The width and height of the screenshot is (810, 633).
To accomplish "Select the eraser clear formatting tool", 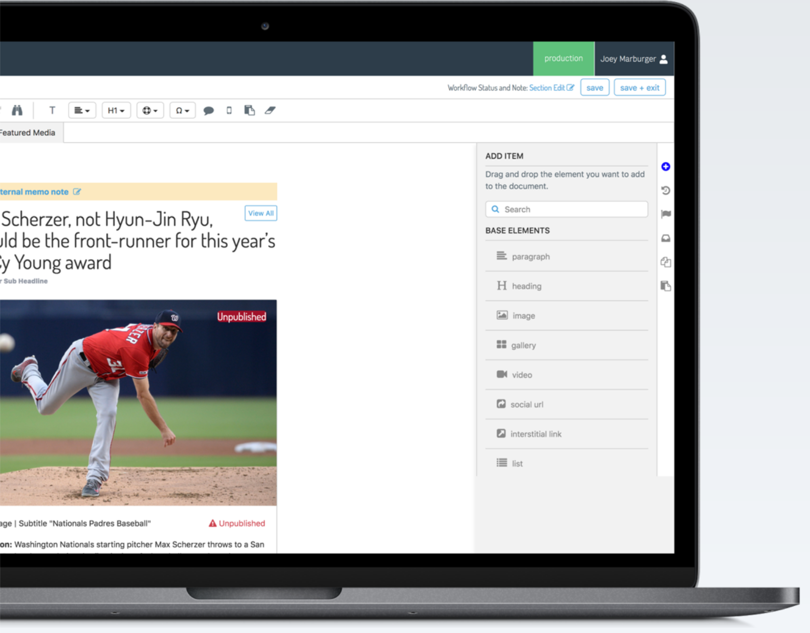I will [270, 110].
